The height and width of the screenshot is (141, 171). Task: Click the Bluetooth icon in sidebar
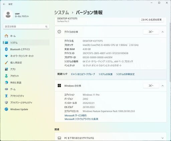[6, 49]
